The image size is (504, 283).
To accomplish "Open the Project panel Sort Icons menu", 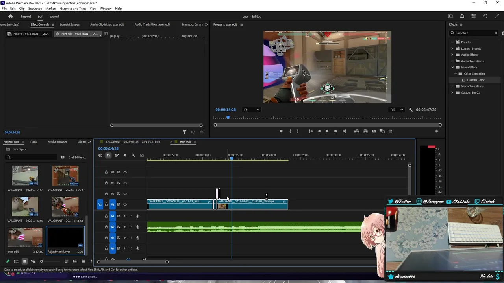I will coord(66,261).
